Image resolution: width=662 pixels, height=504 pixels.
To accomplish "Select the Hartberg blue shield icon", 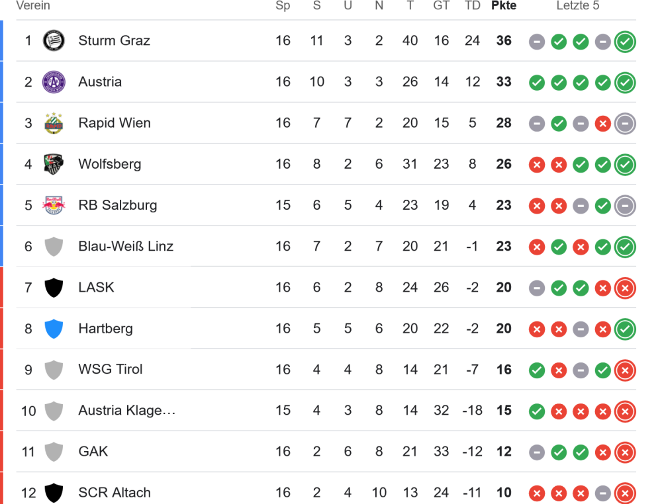I will click(x=54, y=329).
